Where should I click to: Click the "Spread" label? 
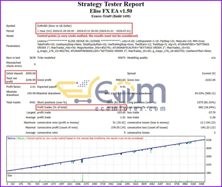click(x=131, y=74)
